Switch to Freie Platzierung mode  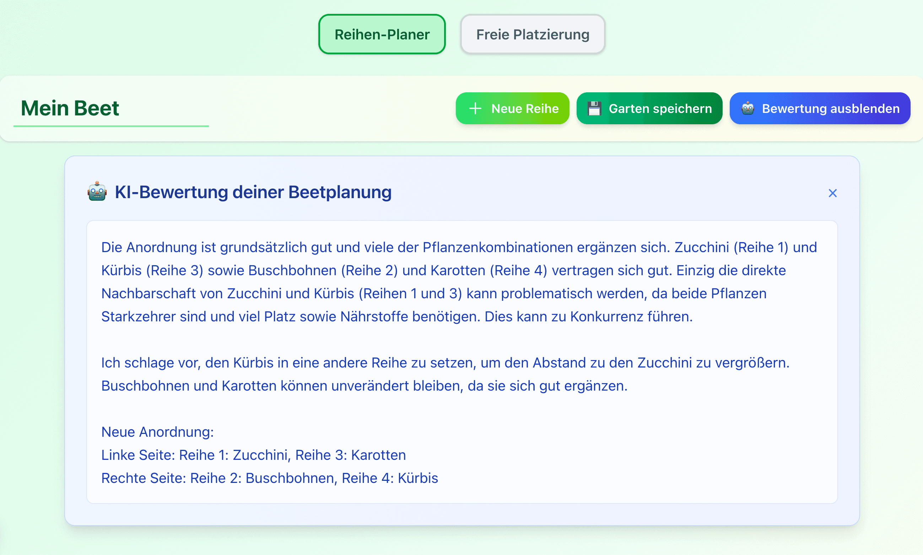coord(532,34)
